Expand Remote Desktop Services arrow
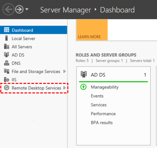The image size is (157, 148). click(x=65, y=88)
